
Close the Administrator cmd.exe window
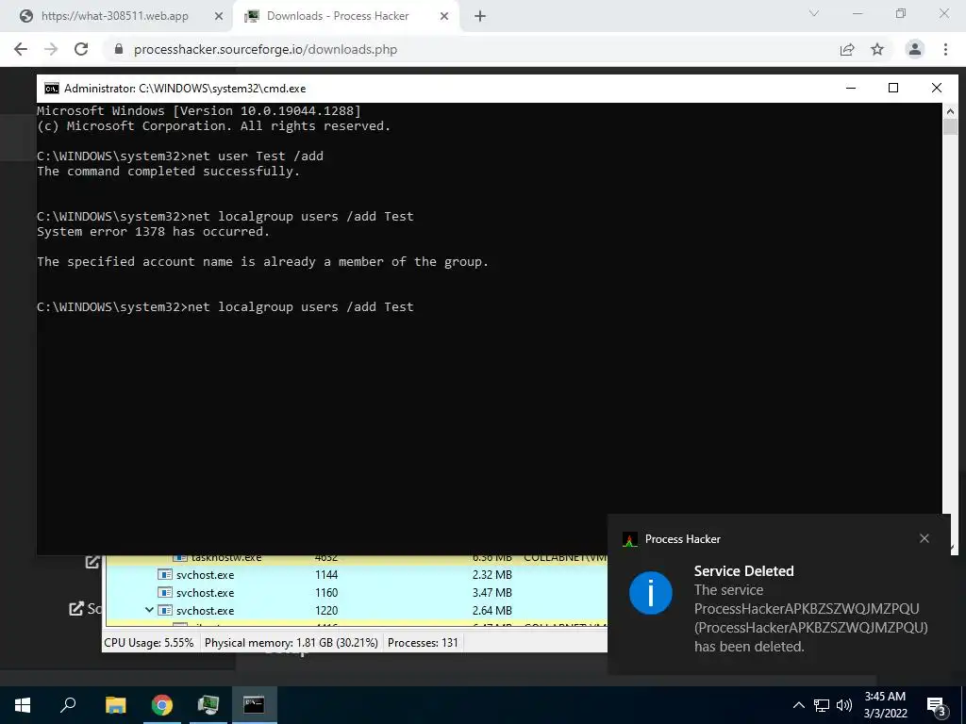click(937, 88)
